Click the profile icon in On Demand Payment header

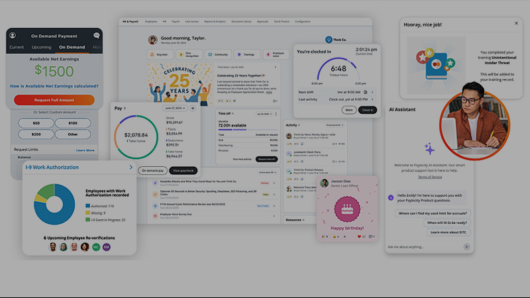(x=13, y=35)
